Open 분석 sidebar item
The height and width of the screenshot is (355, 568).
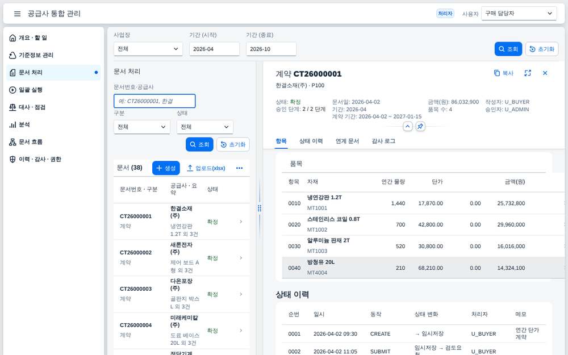coord(53,124)
